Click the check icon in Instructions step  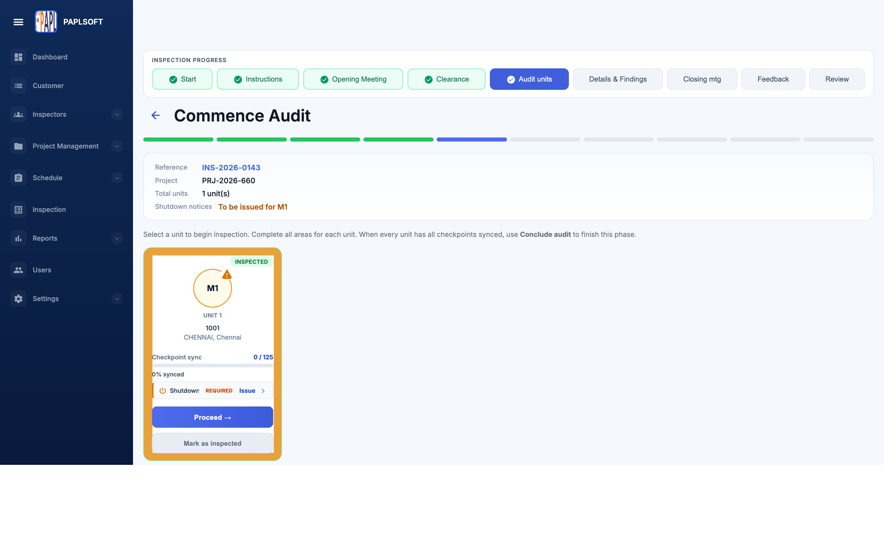[x=238, y=80]
